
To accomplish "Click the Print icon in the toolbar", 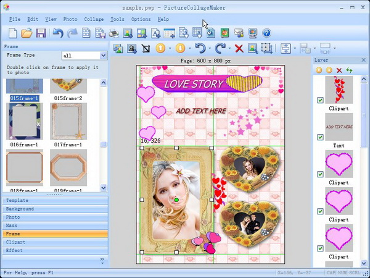I will pos(113,33).
